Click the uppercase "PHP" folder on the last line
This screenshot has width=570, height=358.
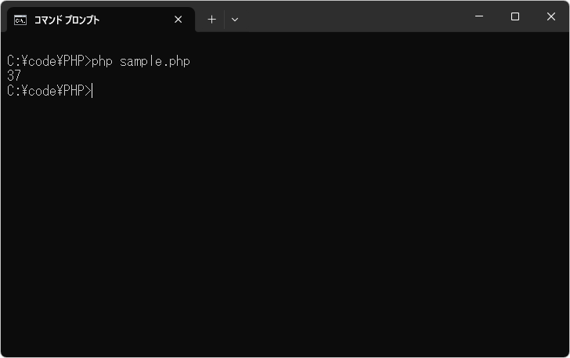click(x=73, y=91)
